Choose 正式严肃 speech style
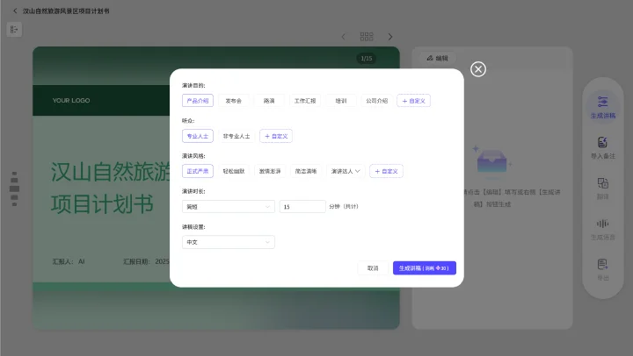This screenshot has height=356, width=633. tap(198, 171)
